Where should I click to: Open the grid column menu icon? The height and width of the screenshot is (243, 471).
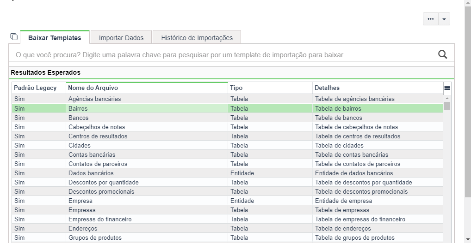[x=447, y=88]
